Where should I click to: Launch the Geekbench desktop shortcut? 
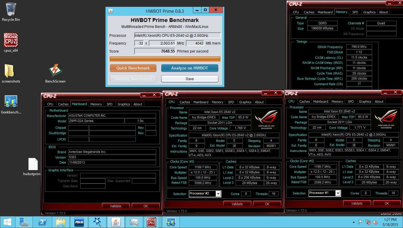(x=11, y=104)
